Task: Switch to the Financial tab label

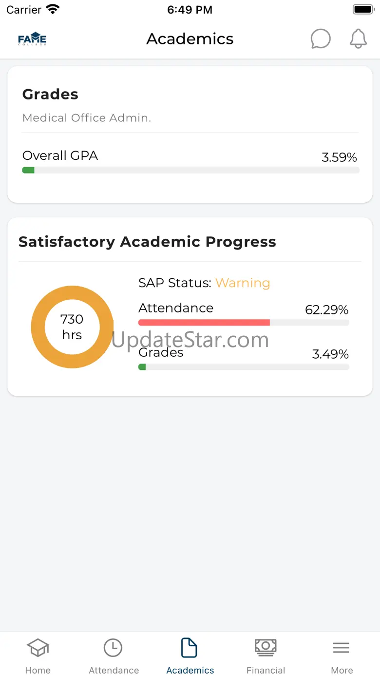Action: pyautogui.click(x=266, y=670)
